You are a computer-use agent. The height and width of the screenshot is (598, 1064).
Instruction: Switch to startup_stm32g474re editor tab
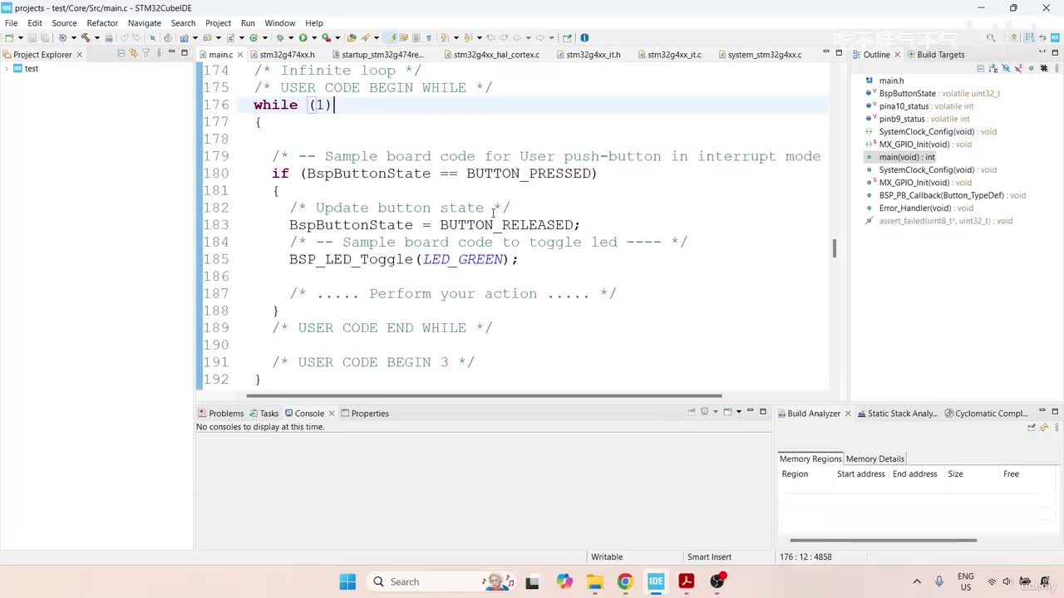[x=382, y=55]
